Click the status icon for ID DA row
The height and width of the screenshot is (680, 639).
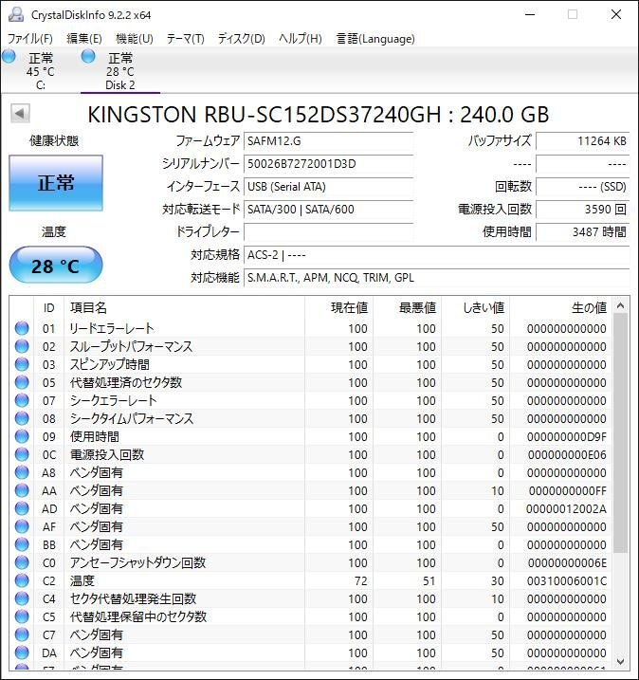(22, 652)
